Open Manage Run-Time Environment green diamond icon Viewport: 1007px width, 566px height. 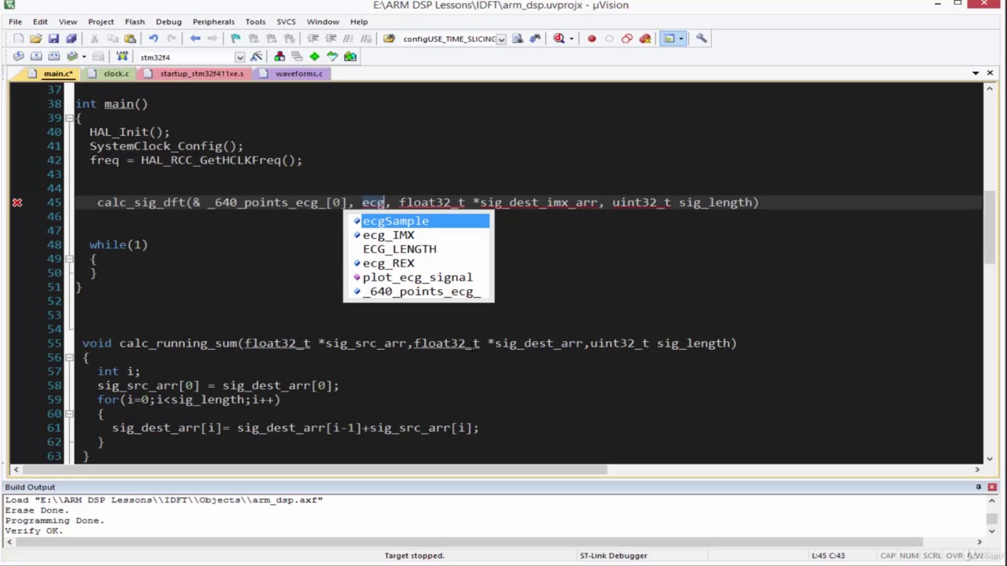click(315, 57)
